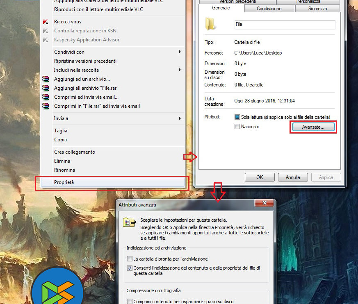
Task: Expand the 'Invia a' submenu arrow
Action: point(180,118)
